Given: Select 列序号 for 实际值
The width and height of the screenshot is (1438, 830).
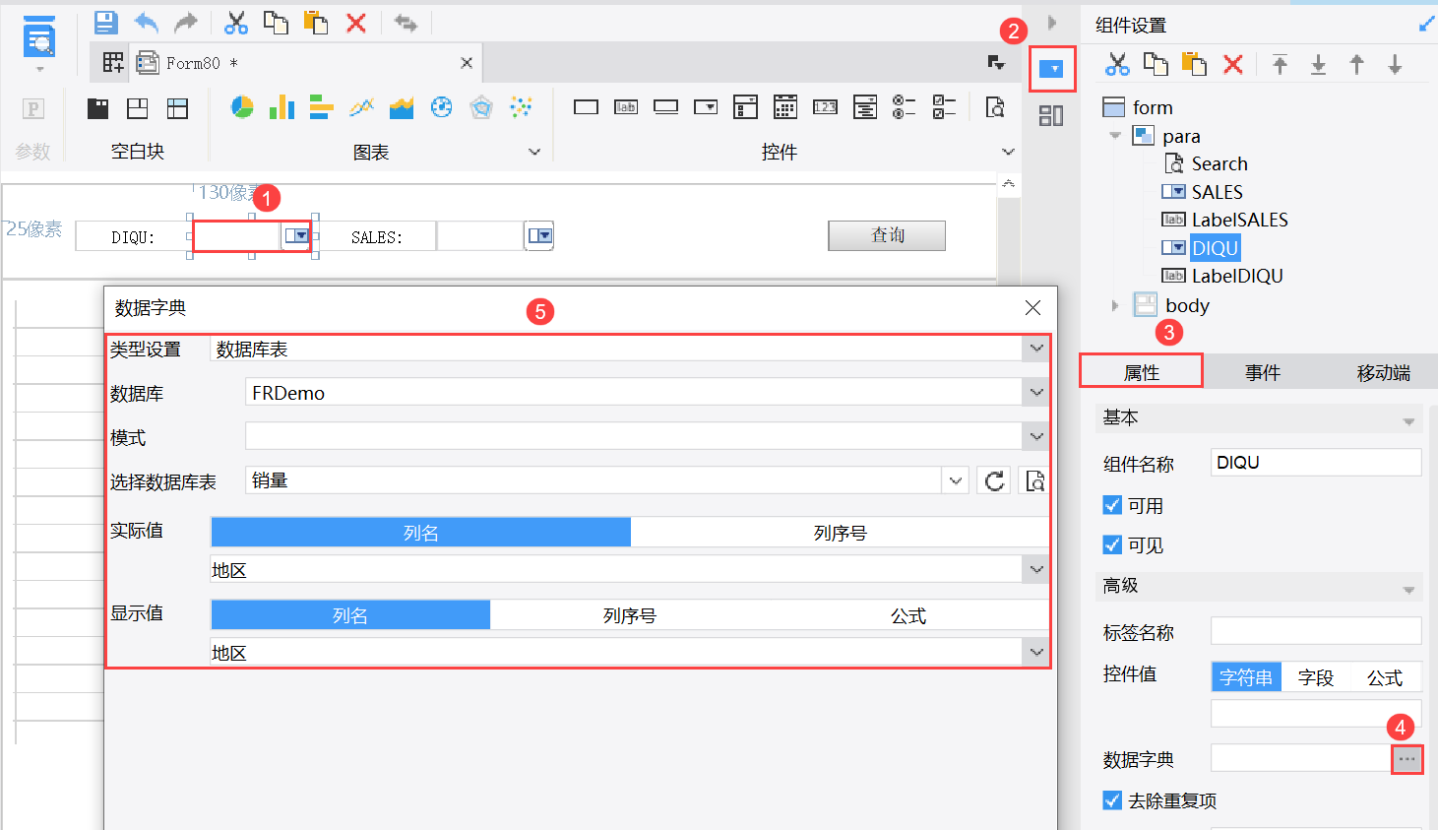Looking at the screenshot, I should pos(840,533).
